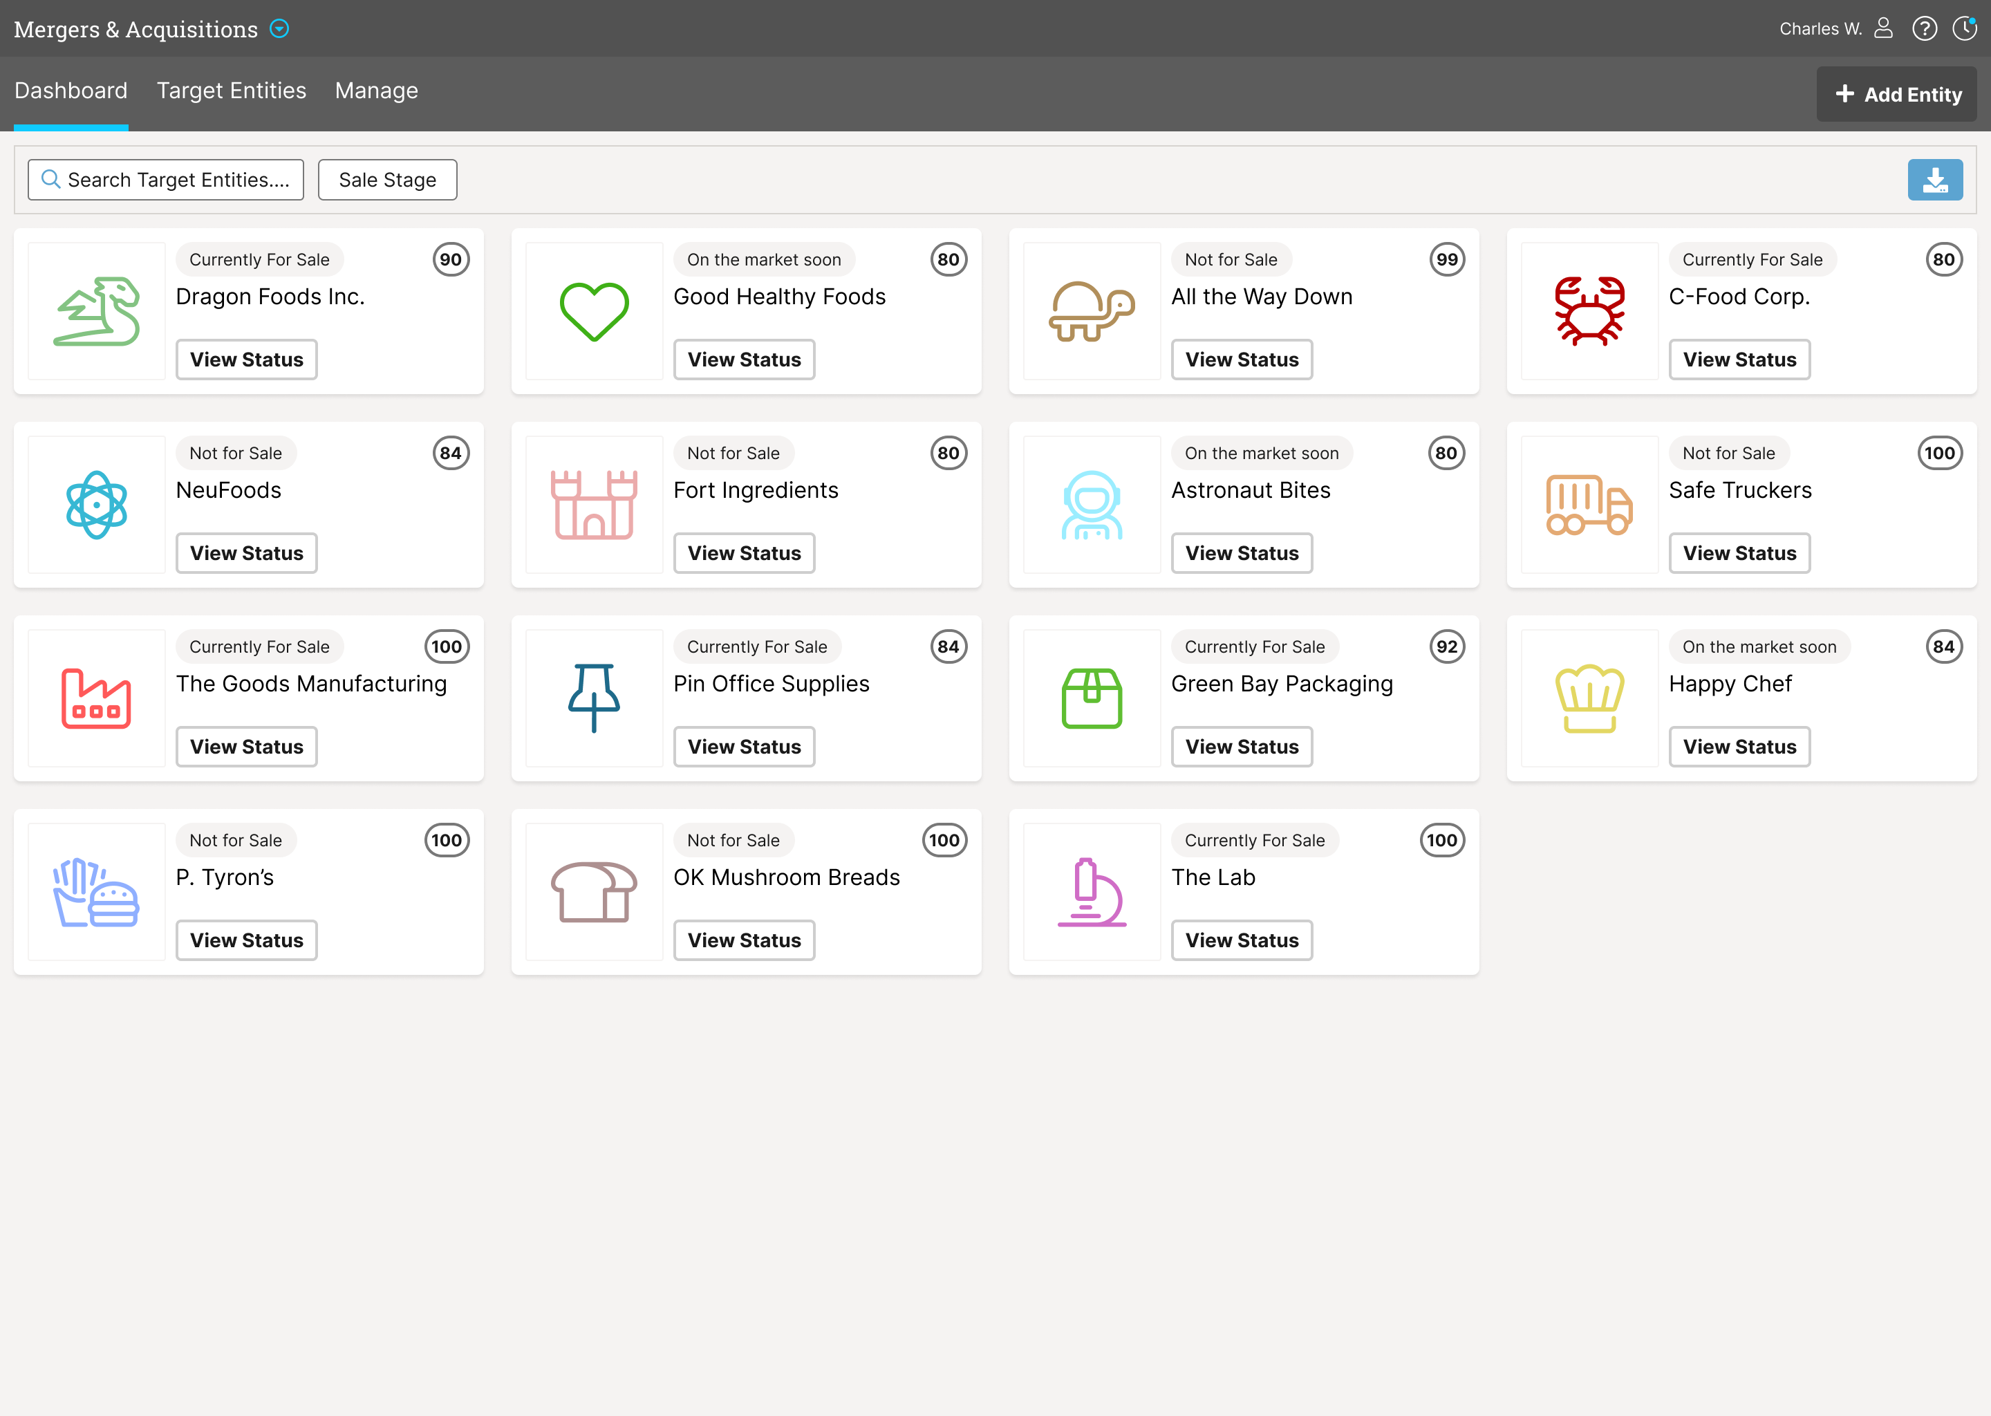
Task: Click the Search Target Entities input field
Action: pos(166,180)
